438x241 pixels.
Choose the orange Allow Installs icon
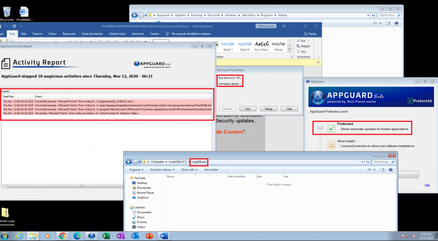(331, 145)
